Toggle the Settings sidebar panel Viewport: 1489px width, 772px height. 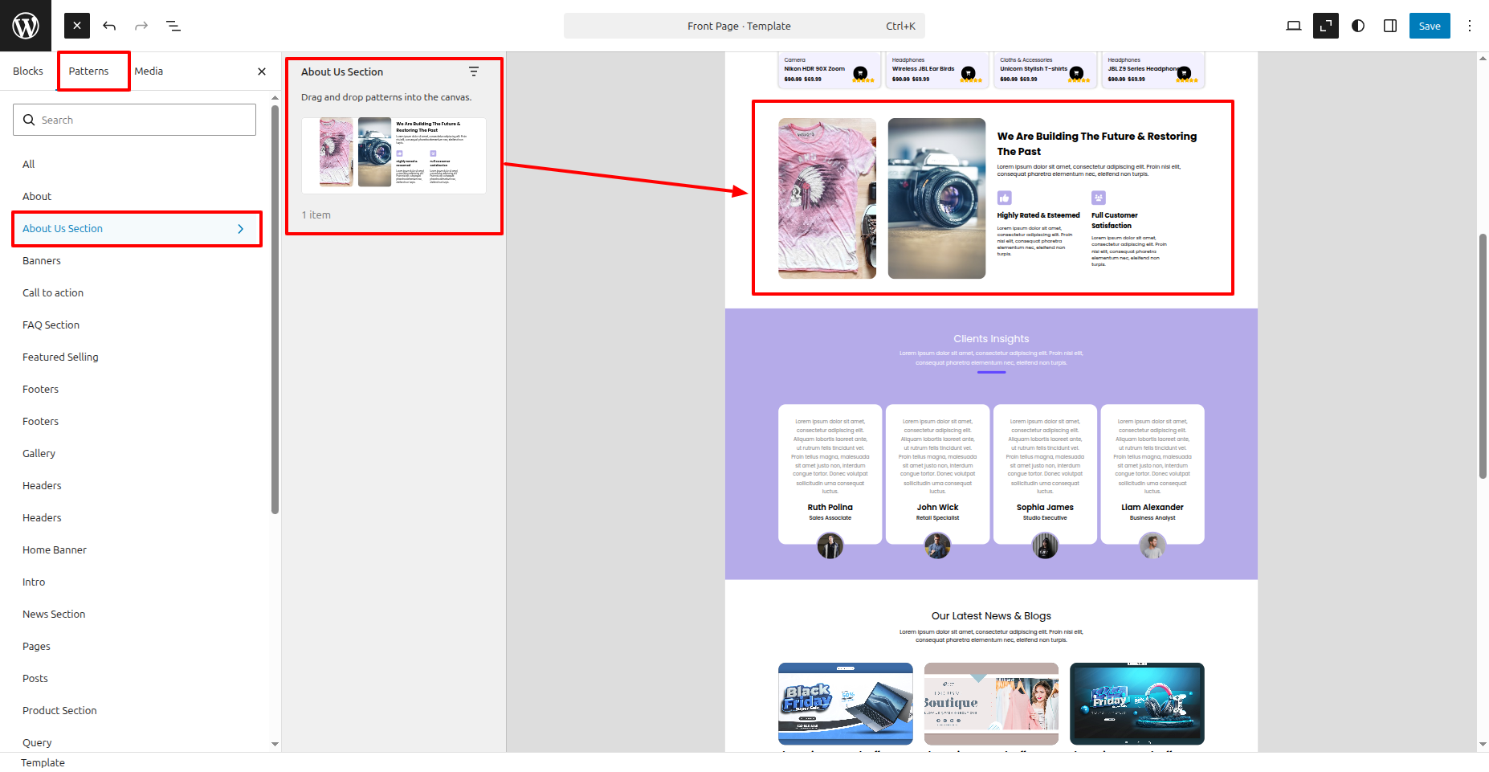click(1390, 26)
